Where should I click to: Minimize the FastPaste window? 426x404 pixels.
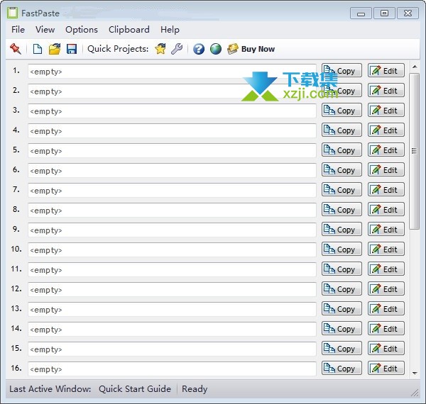coord(361,13)
